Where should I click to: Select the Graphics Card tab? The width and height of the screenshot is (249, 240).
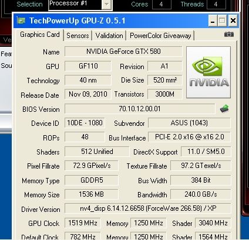40,35
